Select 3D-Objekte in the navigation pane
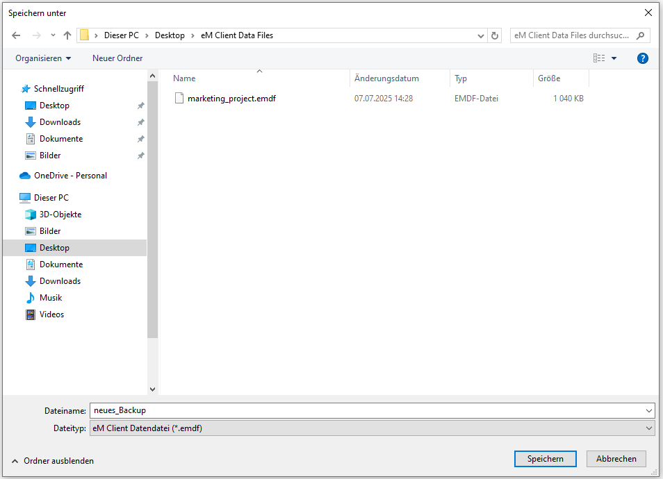This screenshot has height=479, width=663. 60,215
